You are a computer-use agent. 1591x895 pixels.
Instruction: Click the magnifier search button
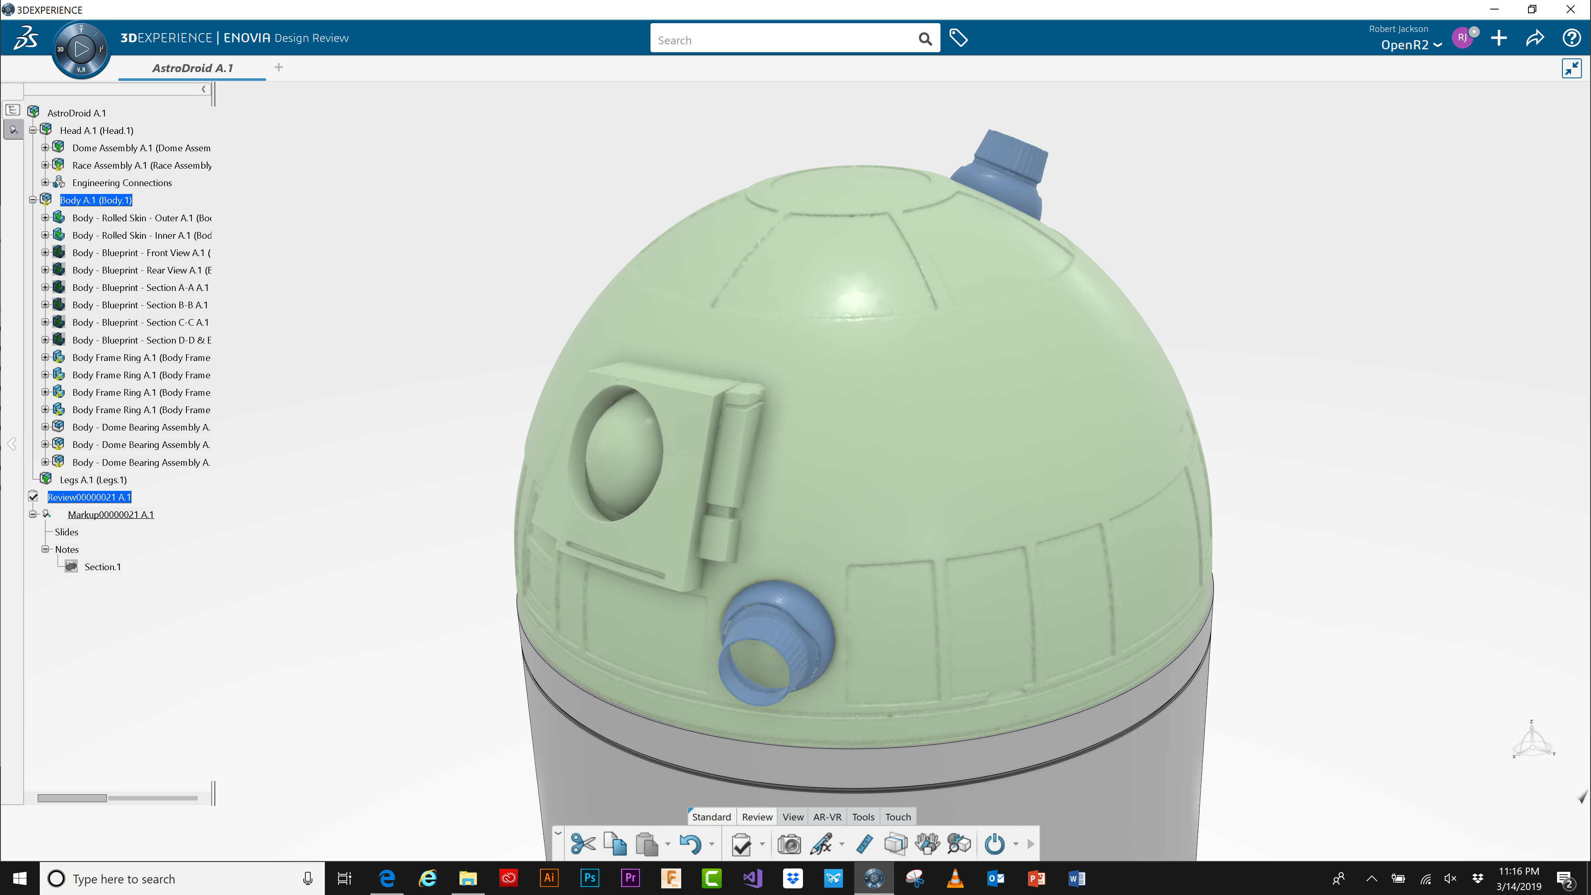click(x=925, y=39)
